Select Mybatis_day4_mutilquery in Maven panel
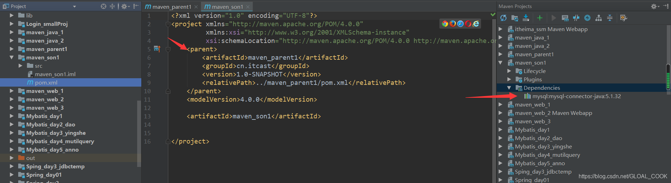 tap(547, 155)
